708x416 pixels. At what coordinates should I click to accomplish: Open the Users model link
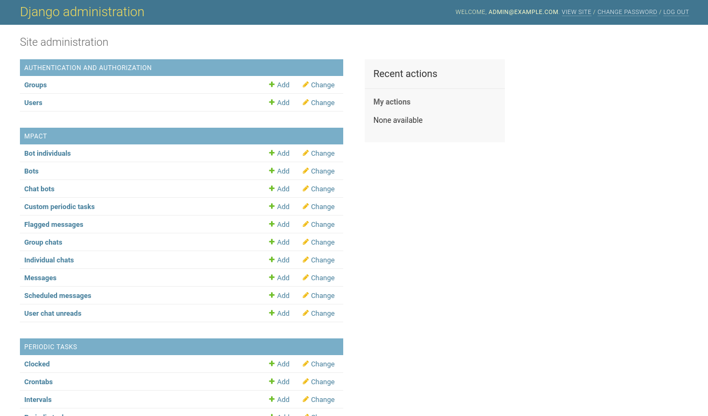(33, 103)
